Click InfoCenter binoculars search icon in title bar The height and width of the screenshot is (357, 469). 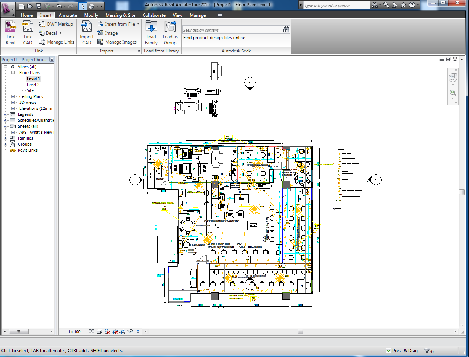375,5
